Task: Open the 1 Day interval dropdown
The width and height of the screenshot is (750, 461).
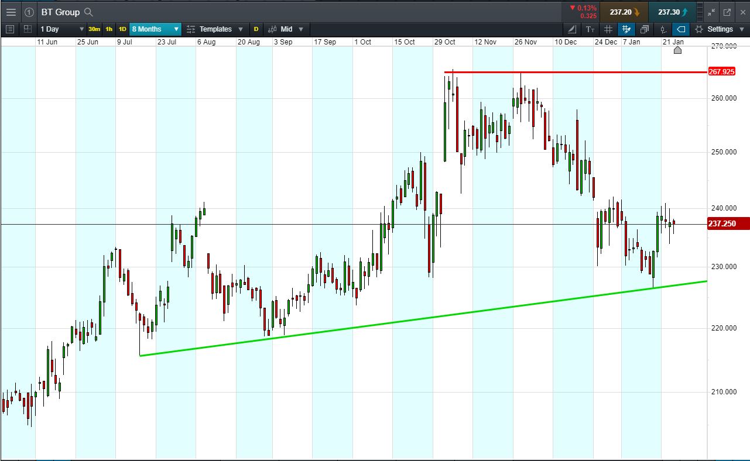Action: pos(62,29)
